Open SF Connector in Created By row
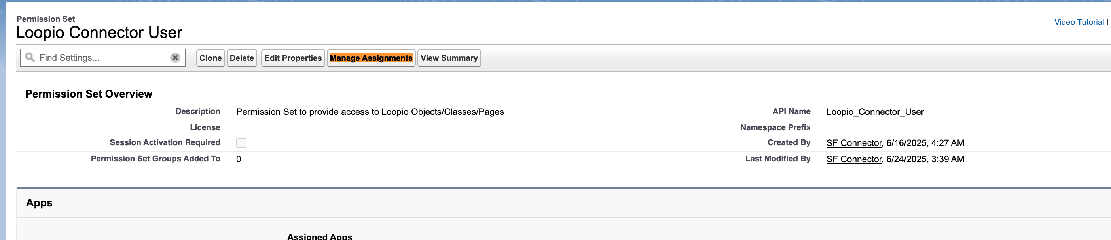1111x240 pixels. coord(853,143)
